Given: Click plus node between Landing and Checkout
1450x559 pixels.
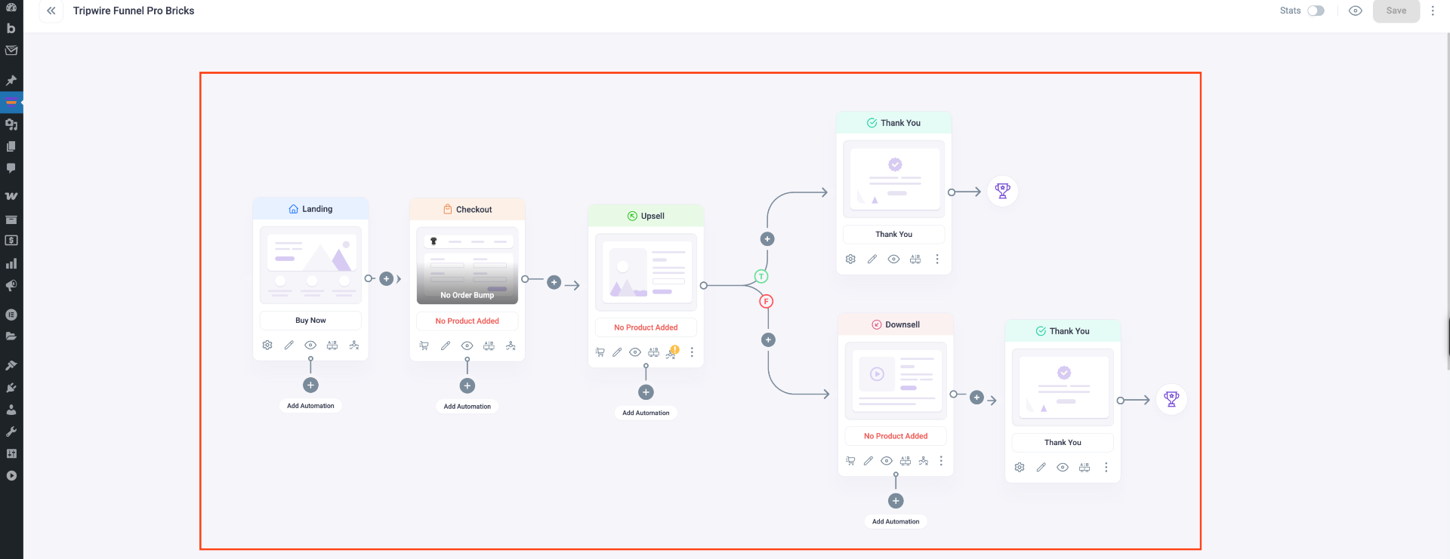Looking at the screenshot, I should [x=387, y=279].
